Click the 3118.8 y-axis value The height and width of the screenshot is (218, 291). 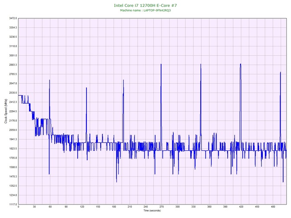[13, 46]
